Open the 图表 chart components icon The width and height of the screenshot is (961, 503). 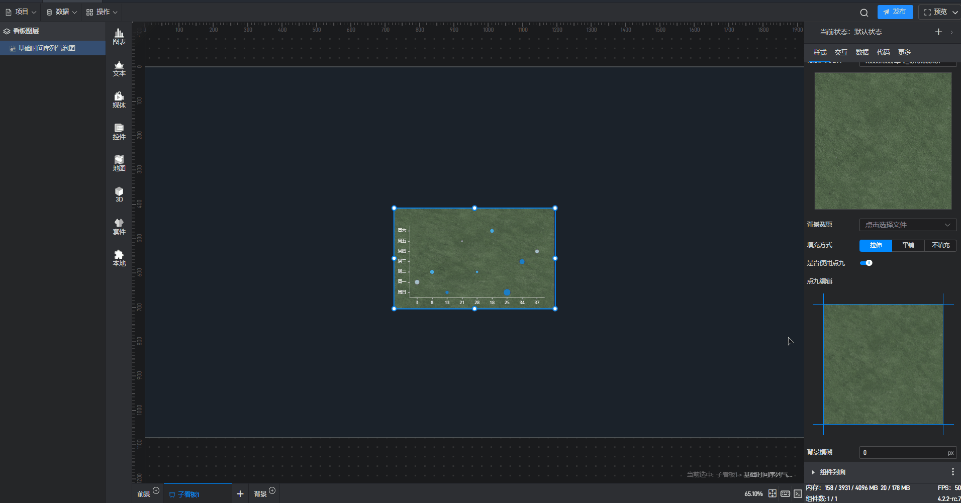click(119, 36)
